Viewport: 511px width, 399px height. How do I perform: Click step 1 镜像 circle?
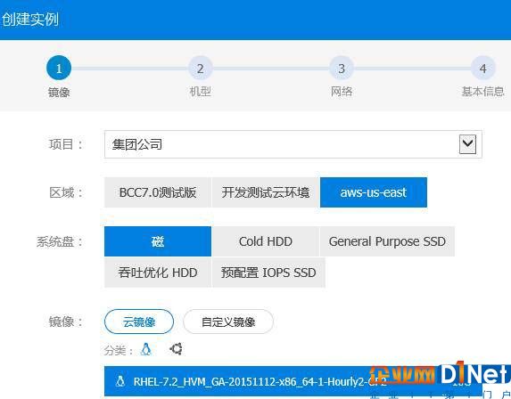coord(59,69)
